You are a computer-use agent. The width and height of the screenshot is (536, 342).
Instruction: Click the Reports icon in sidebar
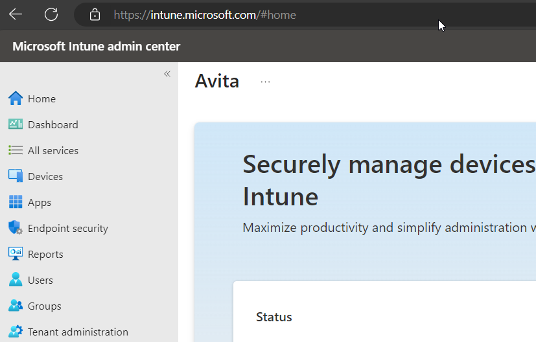click(x=16, y=254)
